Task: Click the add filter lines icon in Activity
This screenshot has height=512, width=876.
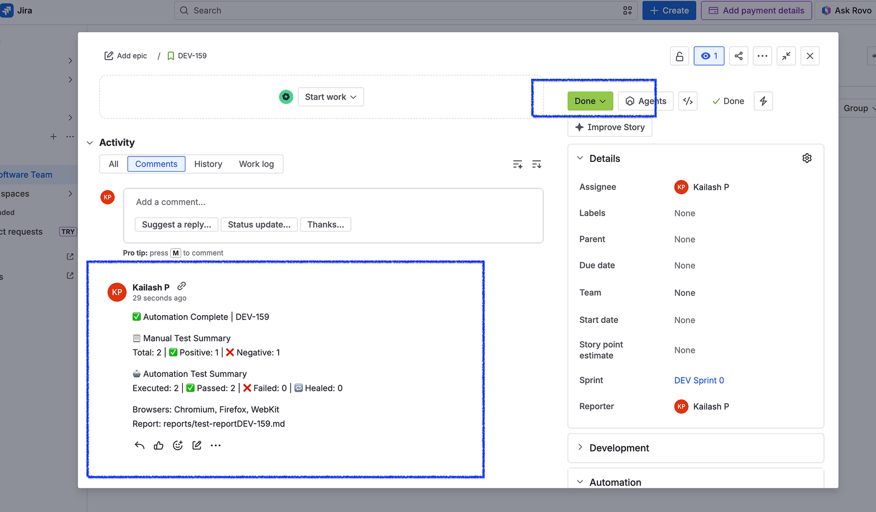Action: click(517, 164)
